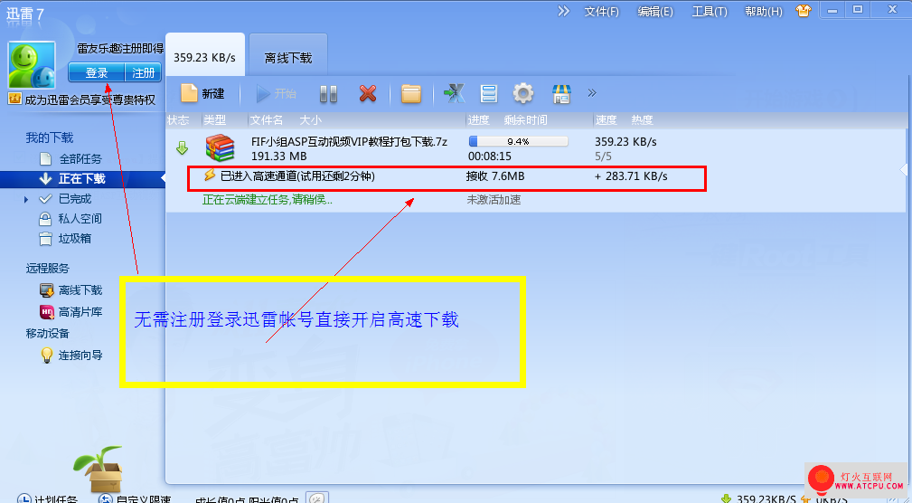This screenshot has width=912, height=503.
Task: Click the 全部任务 document icon
Action: tap(45, 159)
